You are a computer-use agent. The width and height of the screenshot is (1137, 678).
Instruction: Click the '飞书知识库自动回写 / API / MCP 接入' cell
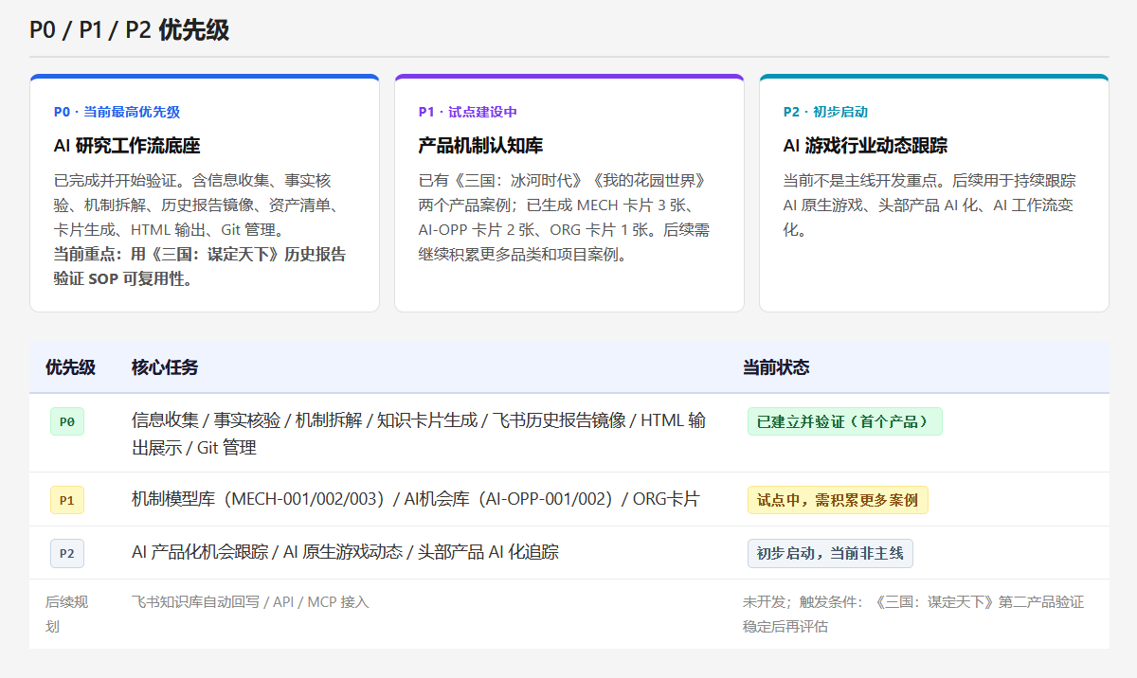pyautogui.click(x=250, y=601)
